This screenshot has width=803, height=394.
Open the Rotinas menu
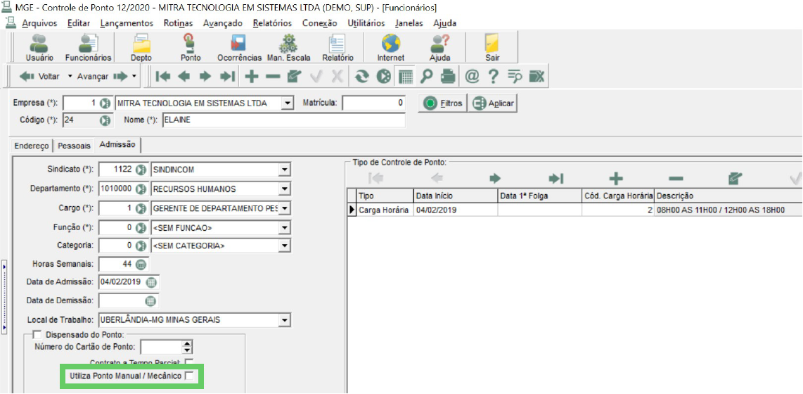pyautogui.click(x=178, y=23)
